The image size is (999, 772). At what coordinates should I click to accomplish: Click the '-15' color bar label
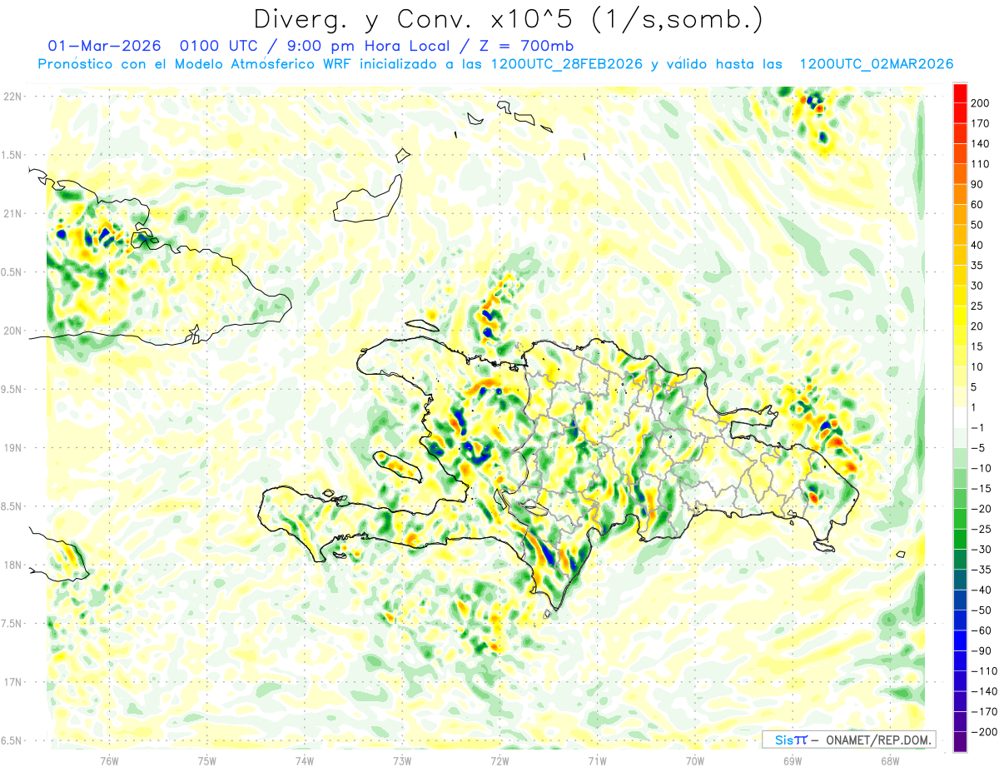(x=981, y=489)
